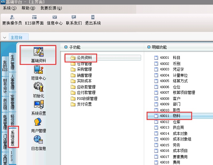
Task: Select the 电商管理 side tab
Action: tap(5, 122)
